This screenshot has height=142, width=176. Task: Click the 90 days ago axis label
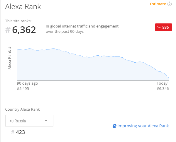pos(27,83)
